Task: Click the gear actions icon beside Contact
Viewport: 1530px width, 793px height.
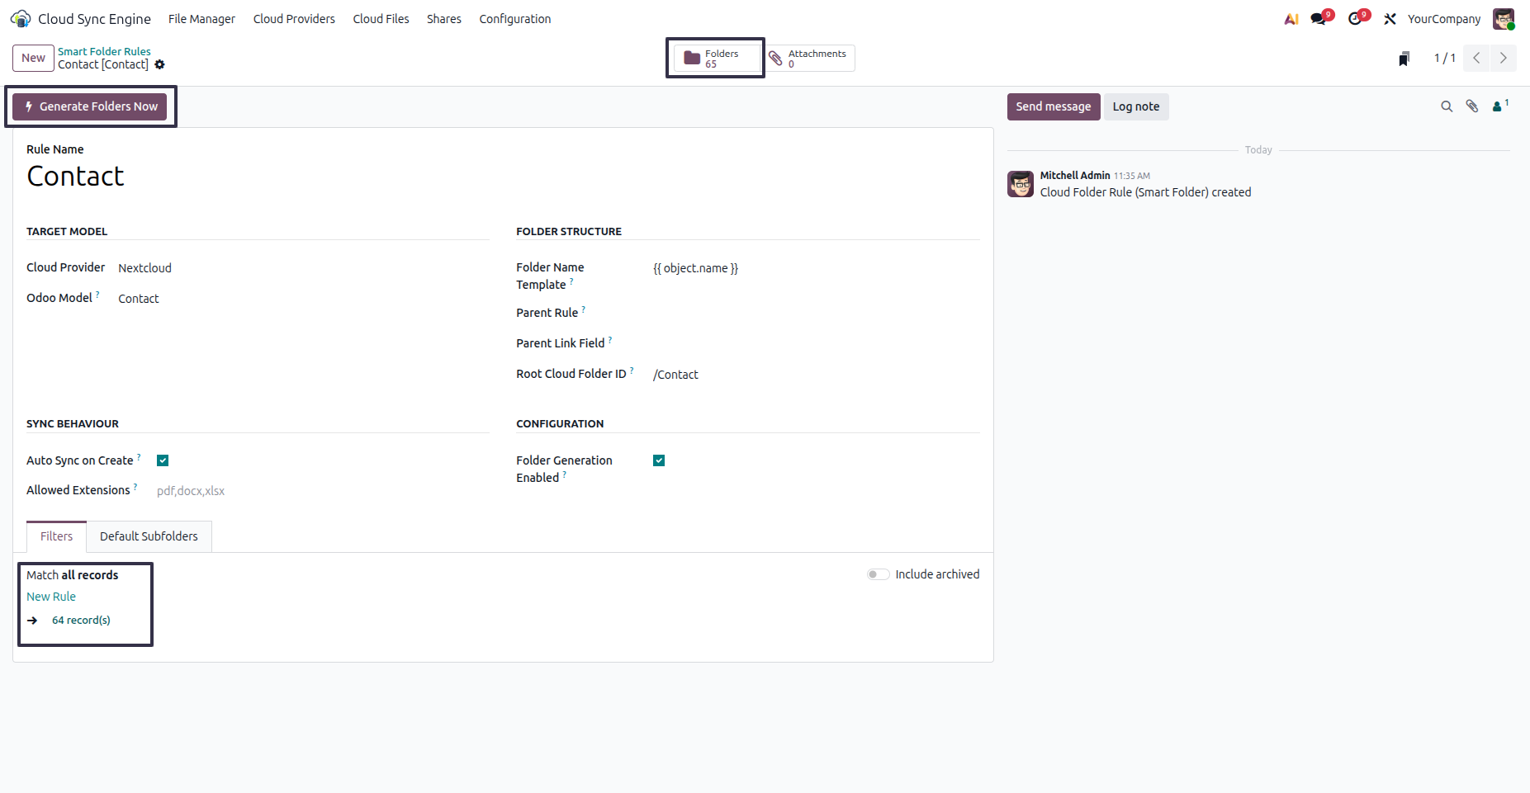Action: (x=160, y=64)
